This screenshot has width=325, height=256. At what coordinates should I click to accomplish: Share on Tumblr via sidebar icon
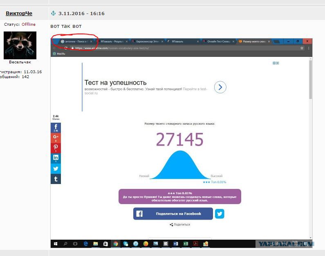(56, 179)
